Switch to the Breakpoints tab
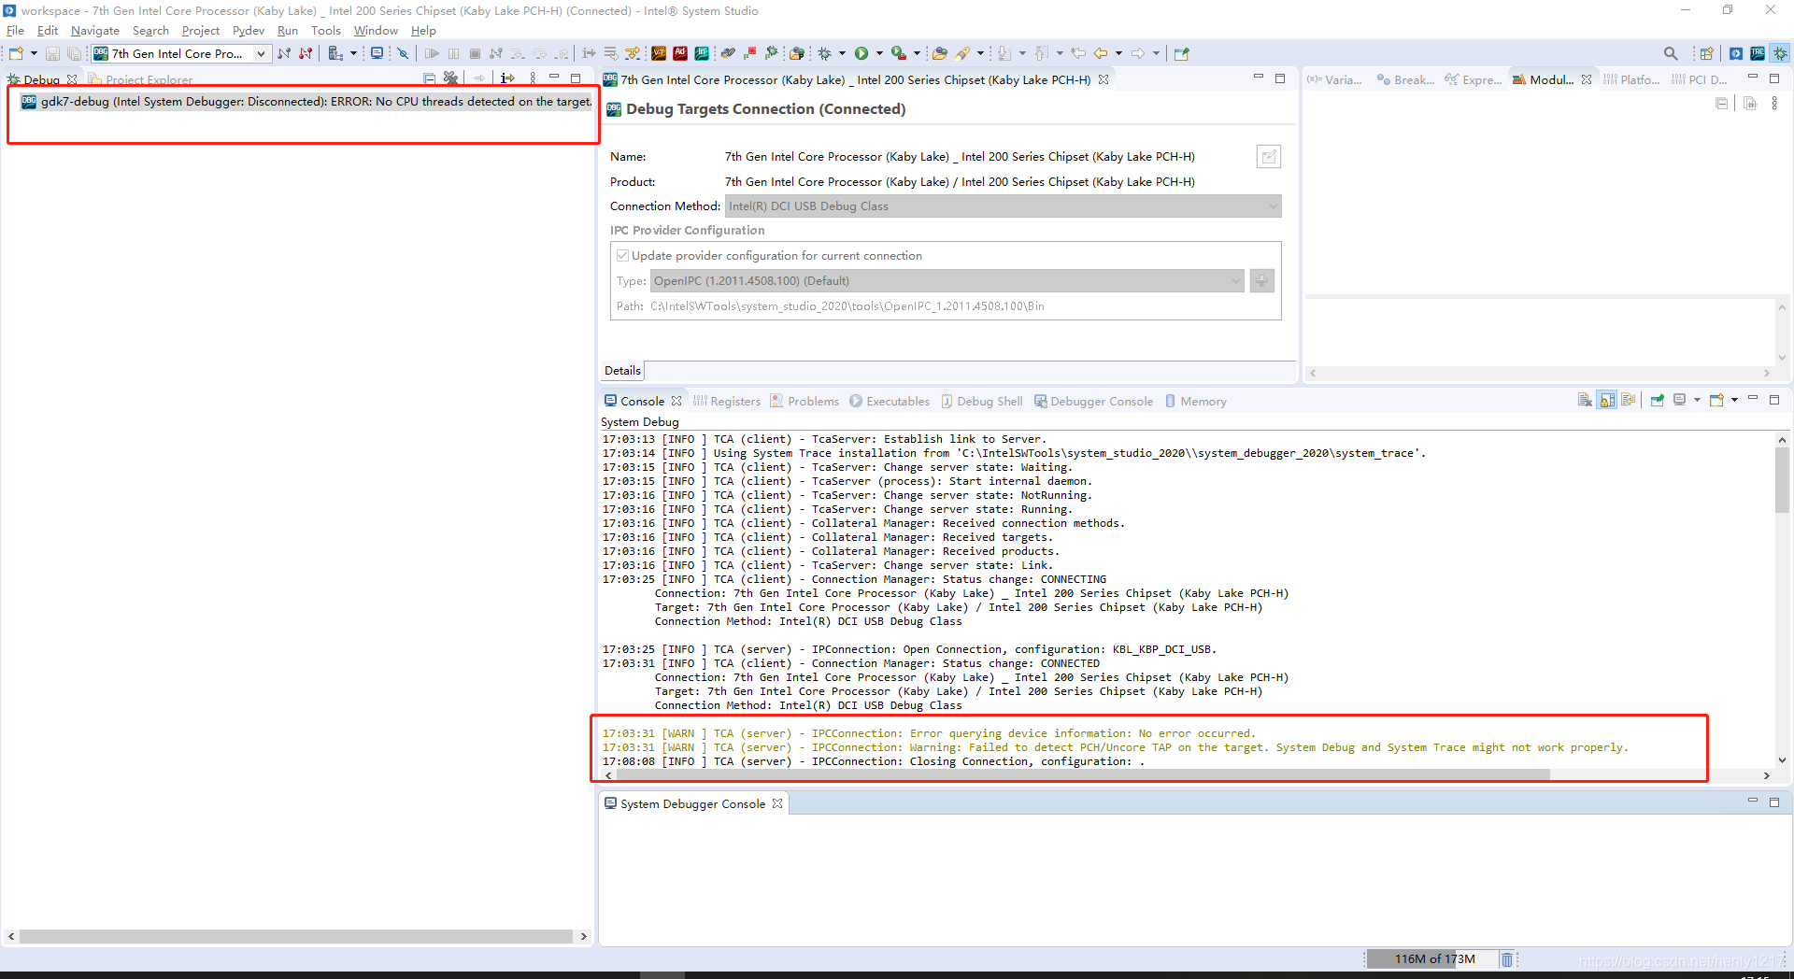This screenshot has height=979, width=1794. pyautogui.click(x=1405, y=79)
